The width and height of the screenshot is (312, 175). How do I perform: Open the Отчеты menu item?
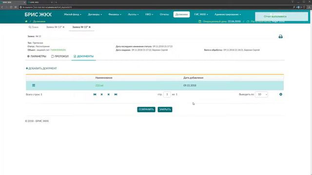click(x=164, y=15)
